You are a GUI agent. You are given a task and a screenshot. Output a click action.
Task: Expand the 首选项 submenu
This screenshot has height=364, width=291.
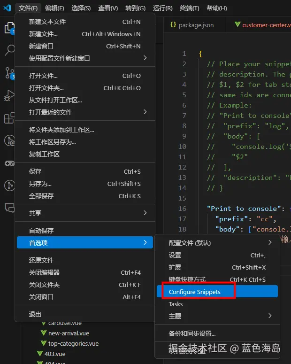tap(85, 243)
